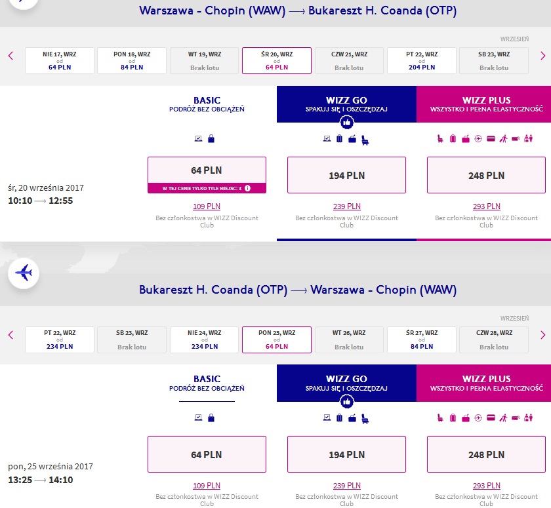
Task: Select return date PON 25, WRZ tab
Action: 277,340
